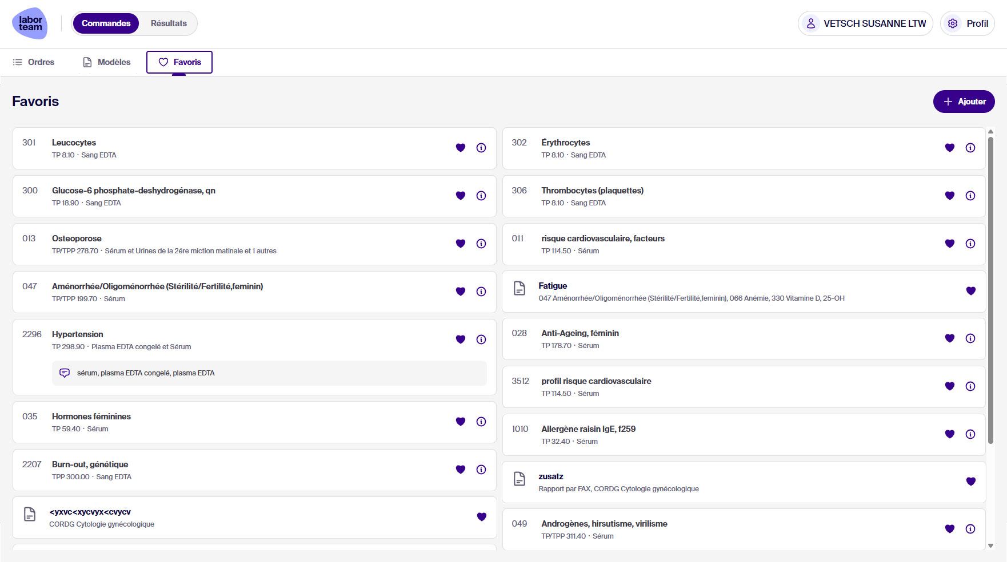
Task: Unfavorite Glucose-6 phosphate-deshydrogénase heart
Action: tap(461, 196)
